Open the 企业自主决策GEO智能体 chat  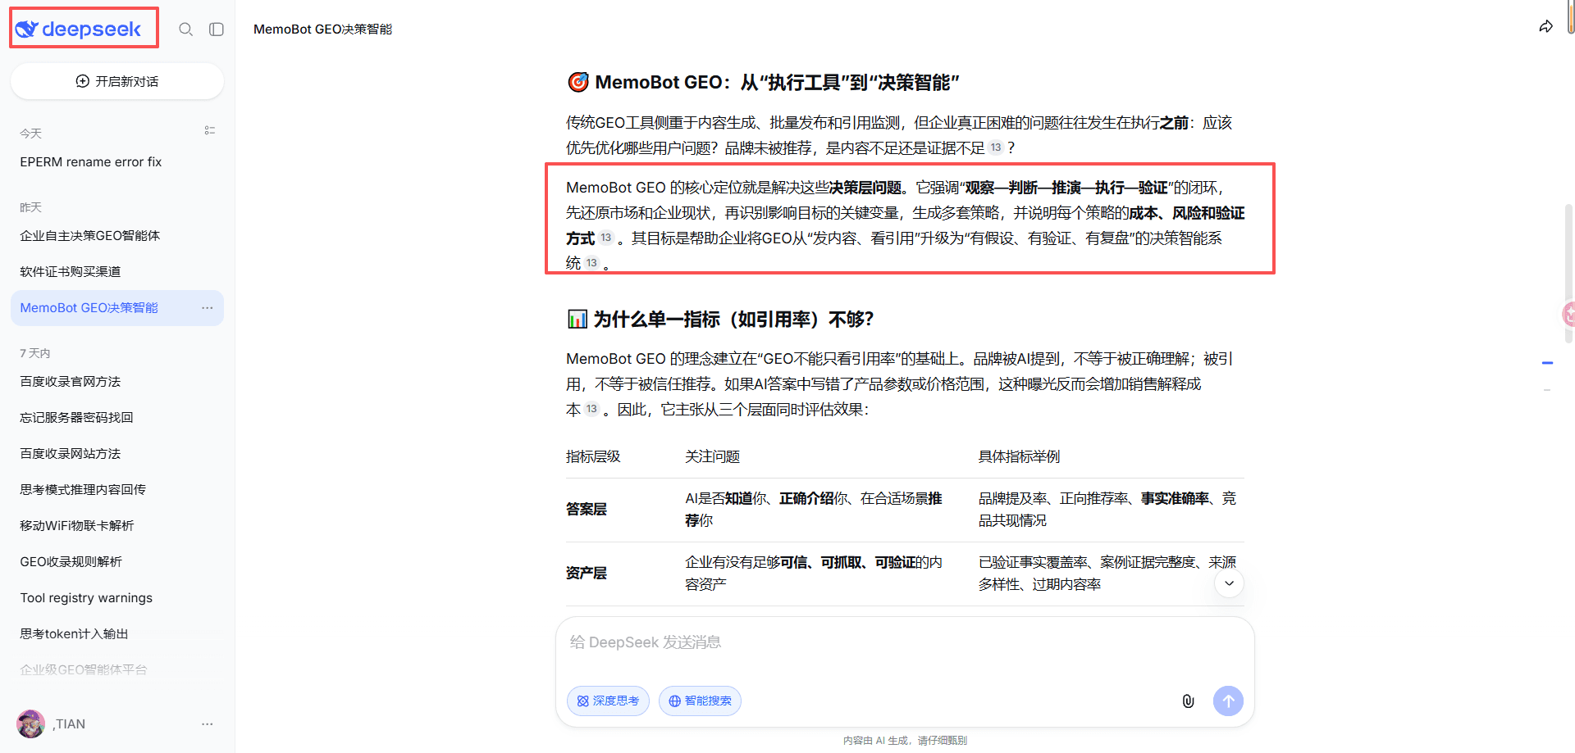117,236
